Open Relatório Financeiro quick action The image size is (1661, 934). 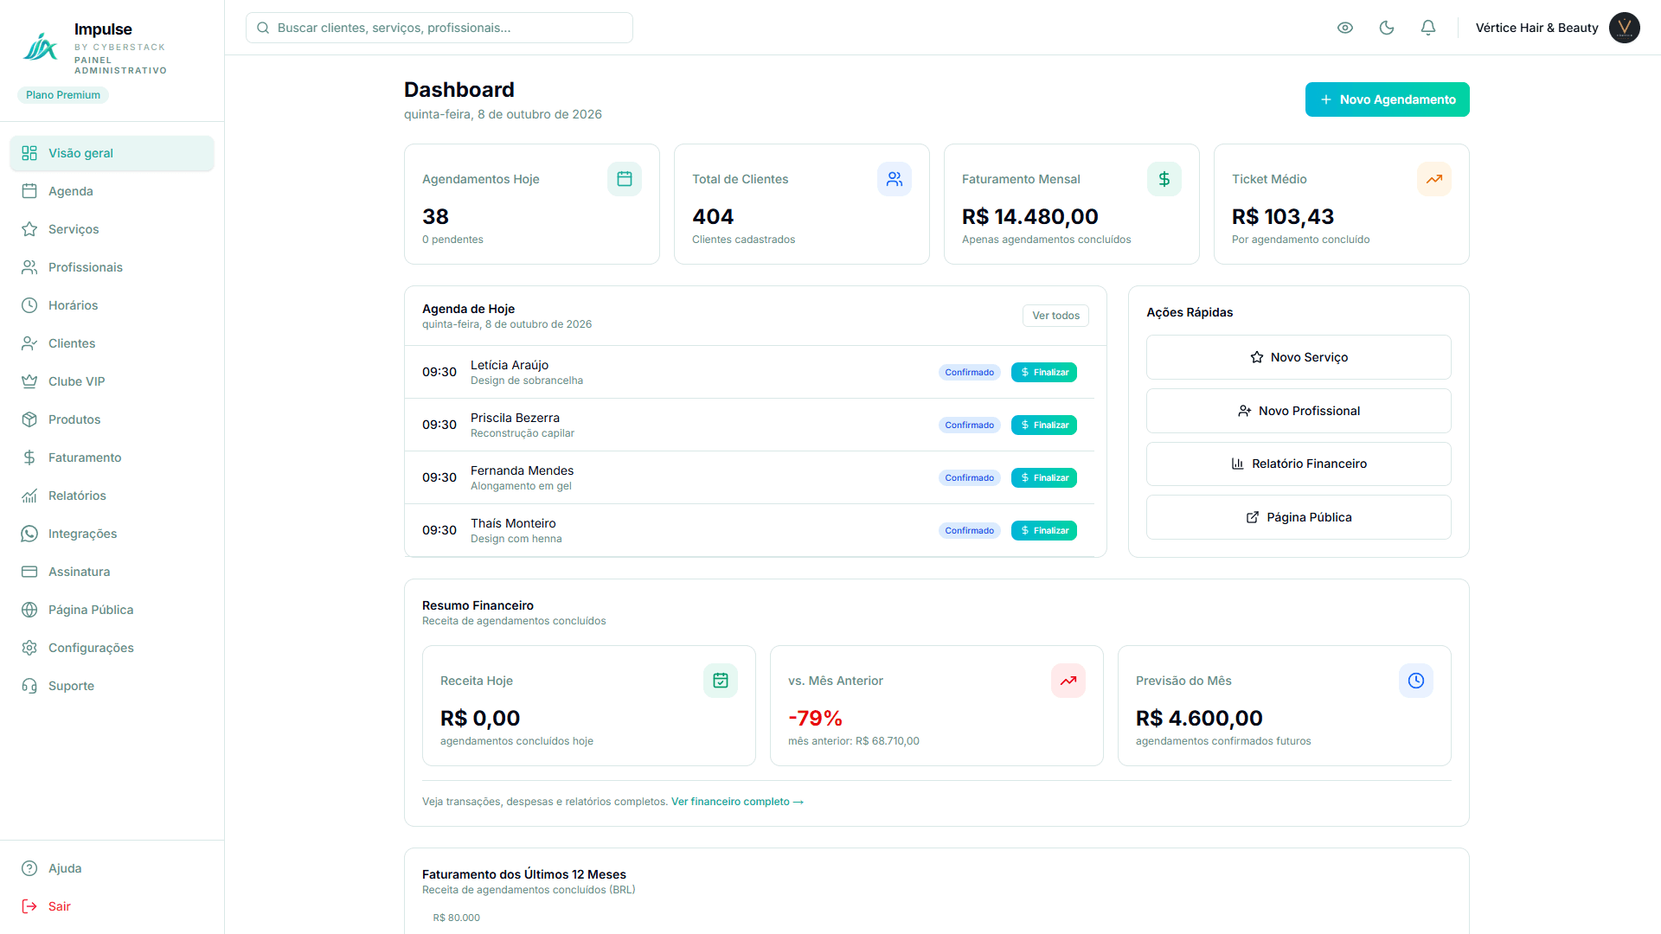pyautogui.click(x=1299, y=464)
